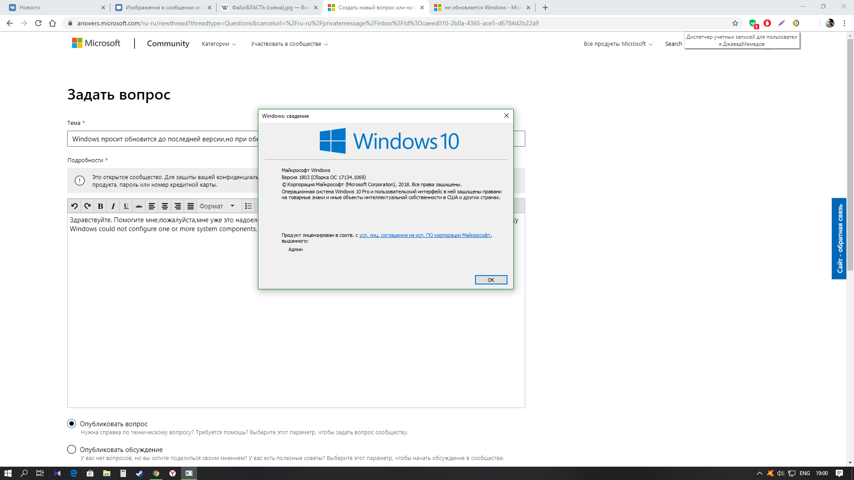Image resolution: width=854 pixels, height=480 pixels.
Task: Open Steam from the taskbar
Action: pos(139,473)
